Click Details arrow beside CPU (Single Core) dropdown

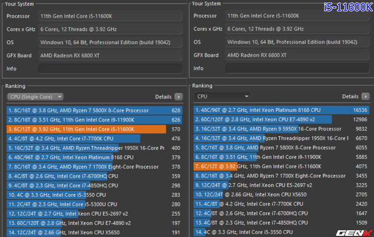click(179, 97)
